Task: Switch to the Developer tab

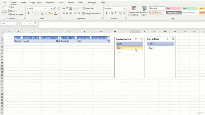Action: tap(91, 3)
